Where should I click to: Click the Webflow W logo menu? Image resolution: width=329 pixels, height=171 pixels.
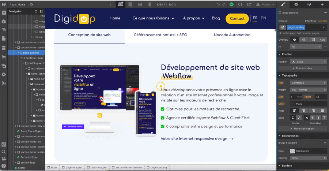pyautogui.click(x=4, y=4)
